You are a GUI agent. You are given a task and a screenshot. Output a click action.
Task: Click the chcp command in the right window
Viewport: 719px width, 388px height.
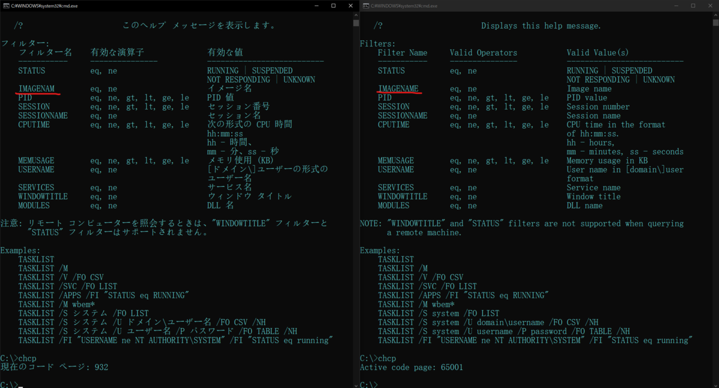(386, 358)
